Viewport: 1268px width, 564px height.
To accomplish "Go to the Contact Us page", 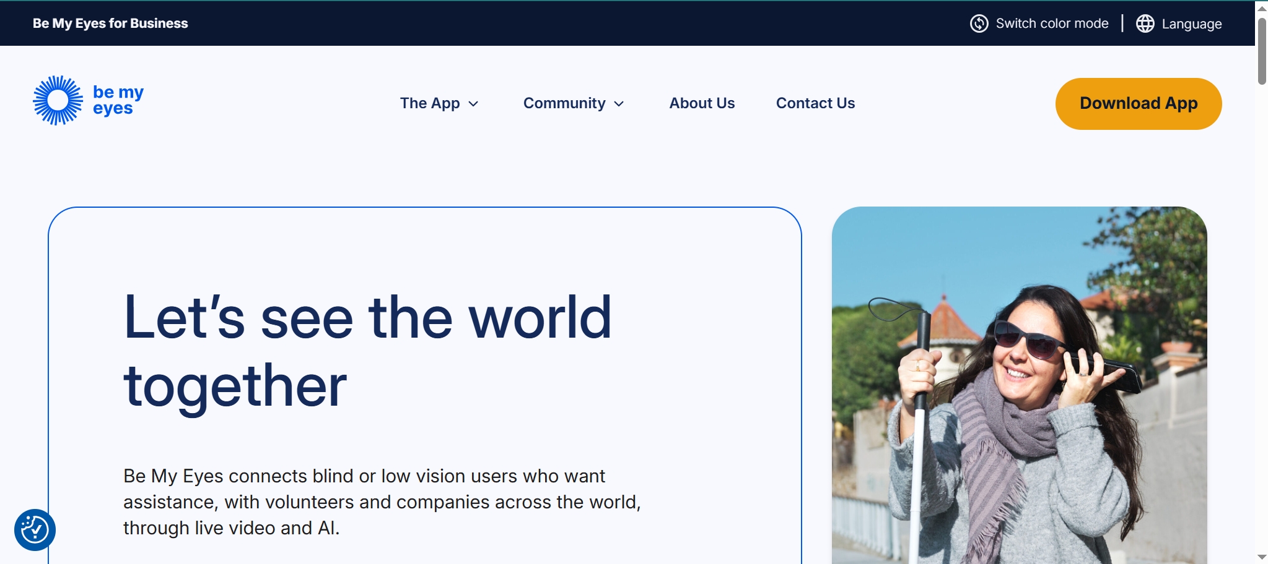I will click(x=815, y=103).
